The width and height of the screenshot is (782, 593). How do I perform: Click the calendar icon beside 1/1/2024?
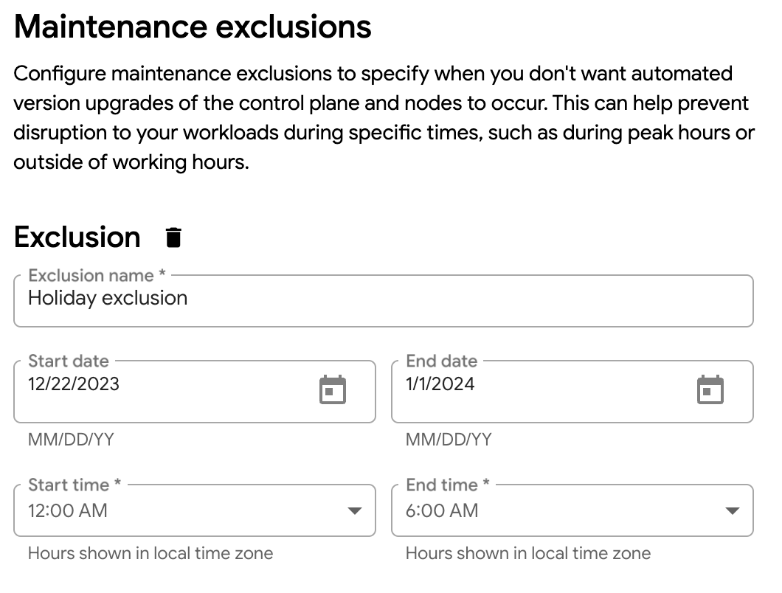(711, 391)
